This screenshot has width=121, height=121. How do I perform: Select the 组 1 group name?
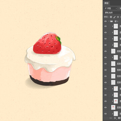point(116,21)
